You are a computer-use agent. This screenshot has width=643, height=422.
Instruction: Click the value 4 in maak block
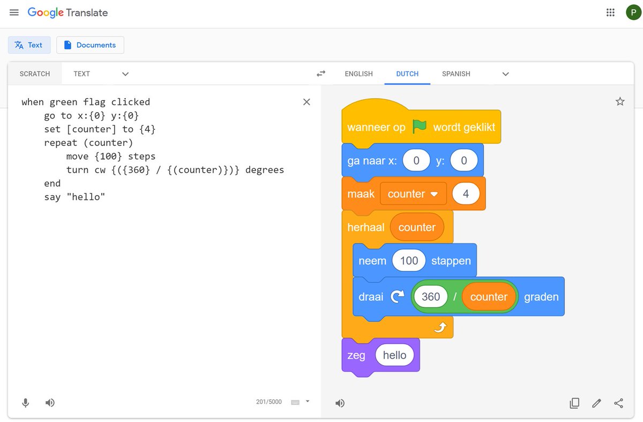(x=466, y=194)
